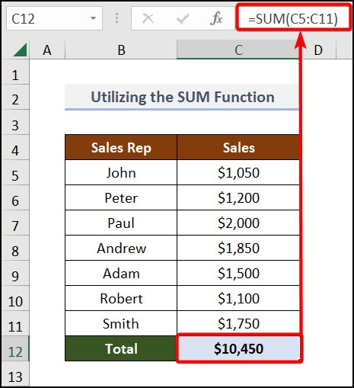Click the Sales header cell
Screen dimensions: 354x388
pos(238,147)
